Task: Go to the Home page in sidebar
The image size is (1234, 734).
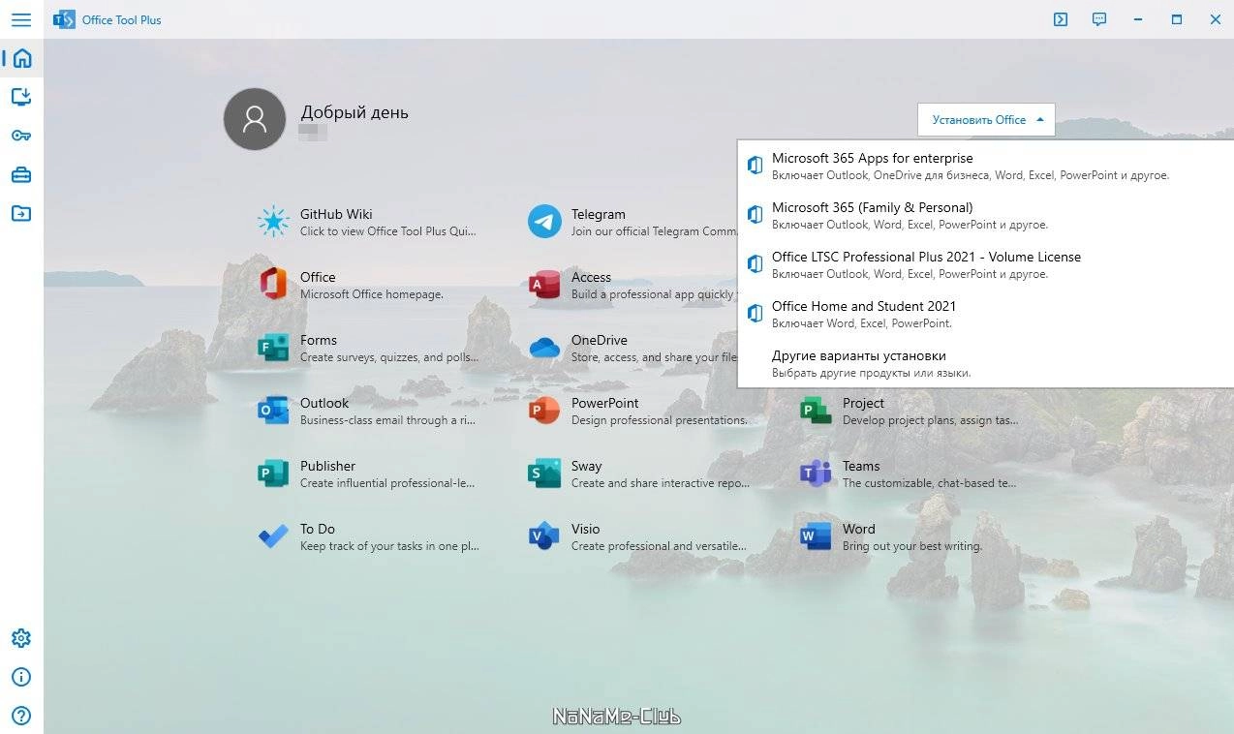Action: coord(21,58)
